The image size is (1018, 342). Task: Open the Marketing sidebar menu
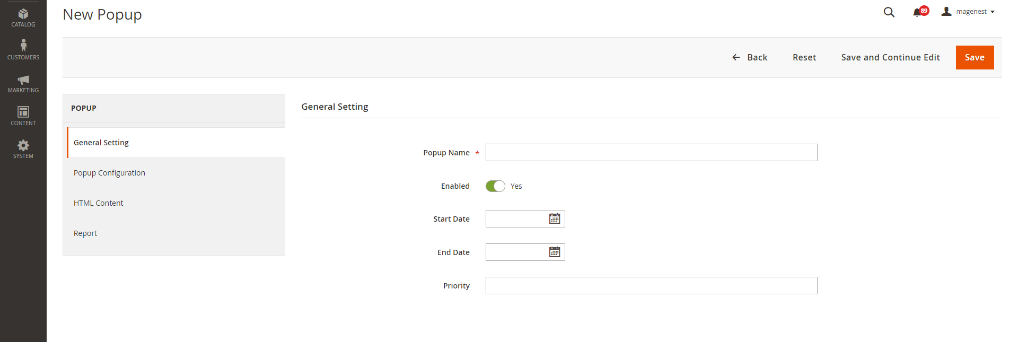[x=23, y=83]
